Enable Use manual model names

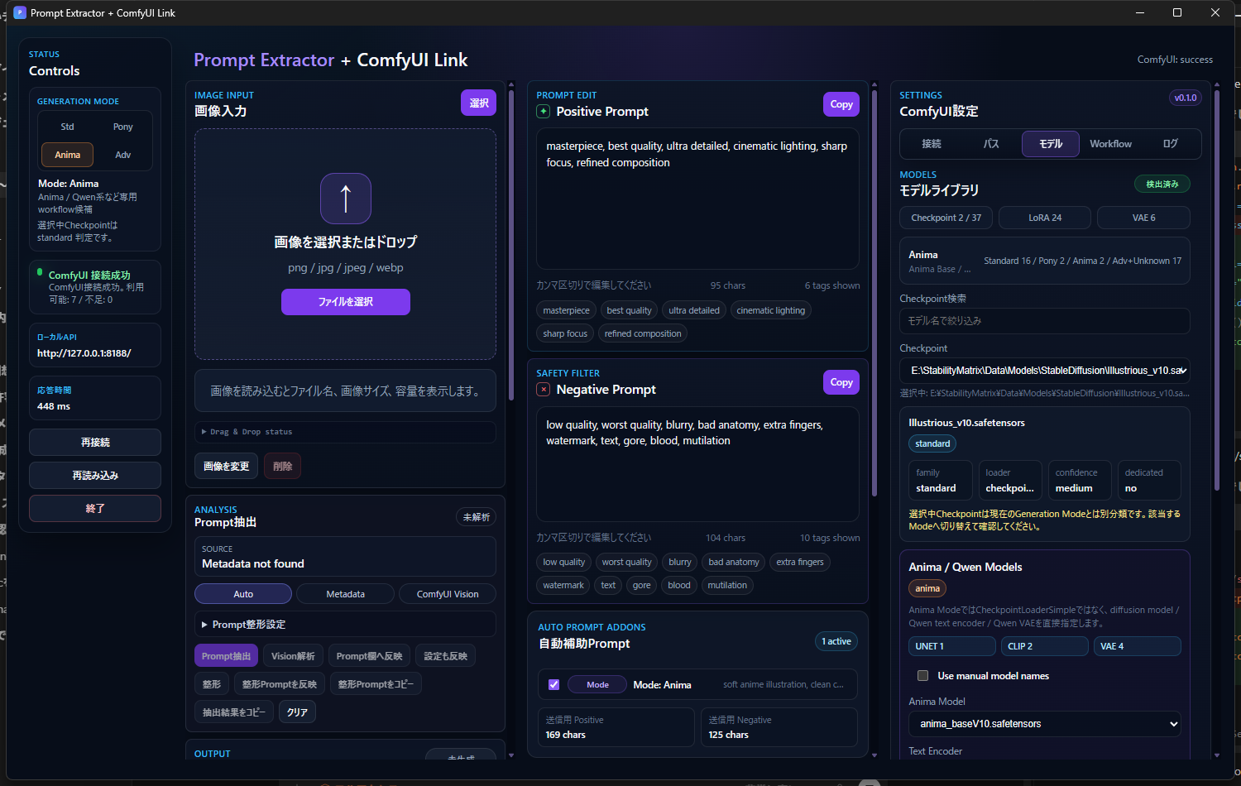(x=923, y=676)
